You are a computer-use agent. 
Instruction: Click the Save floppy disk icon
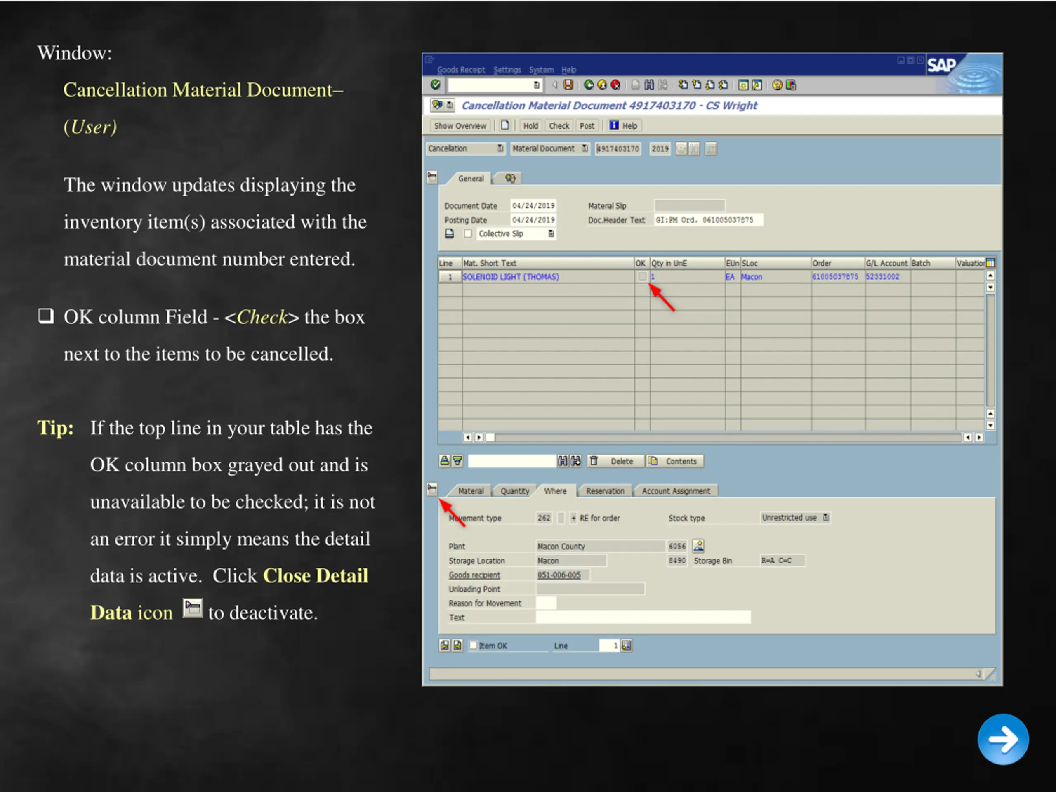568,85
